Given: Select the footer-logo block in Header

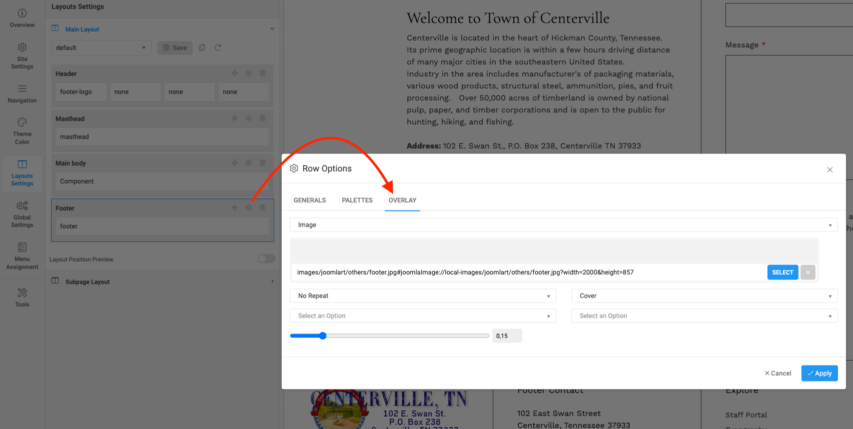Looking at the screenshot, I should click(x=81, y=92).
